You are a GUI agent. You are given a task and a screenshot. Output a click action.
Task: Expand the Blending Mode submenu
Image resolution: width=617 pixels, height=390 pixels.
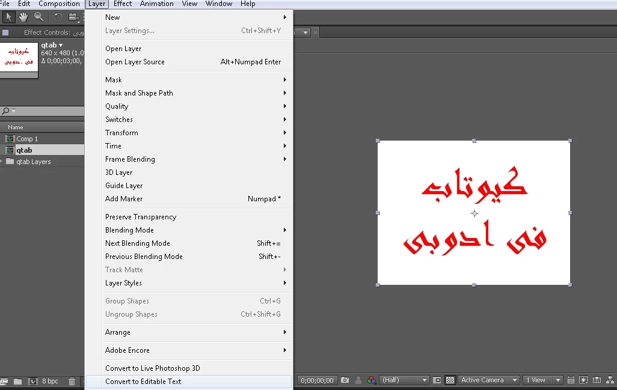tap(197, 230)
